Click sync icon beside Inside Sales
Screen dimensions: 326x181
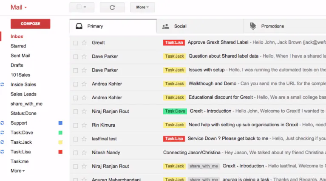point(2,84)
